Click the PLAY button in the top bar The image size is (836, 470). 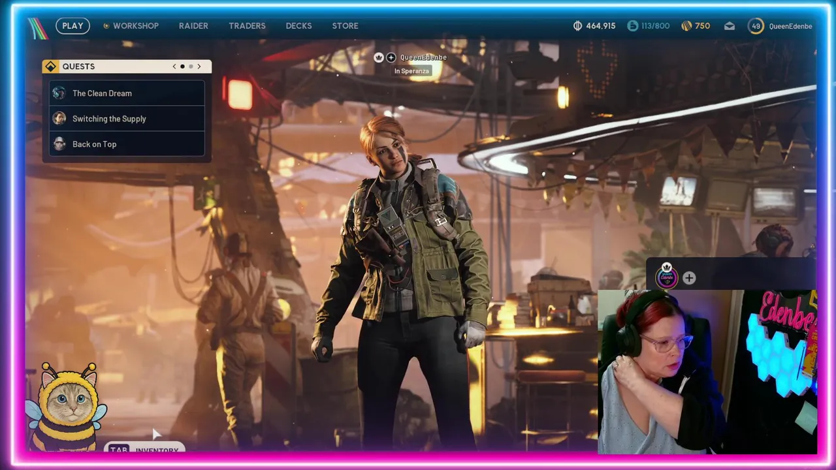(x=72, y=26)
